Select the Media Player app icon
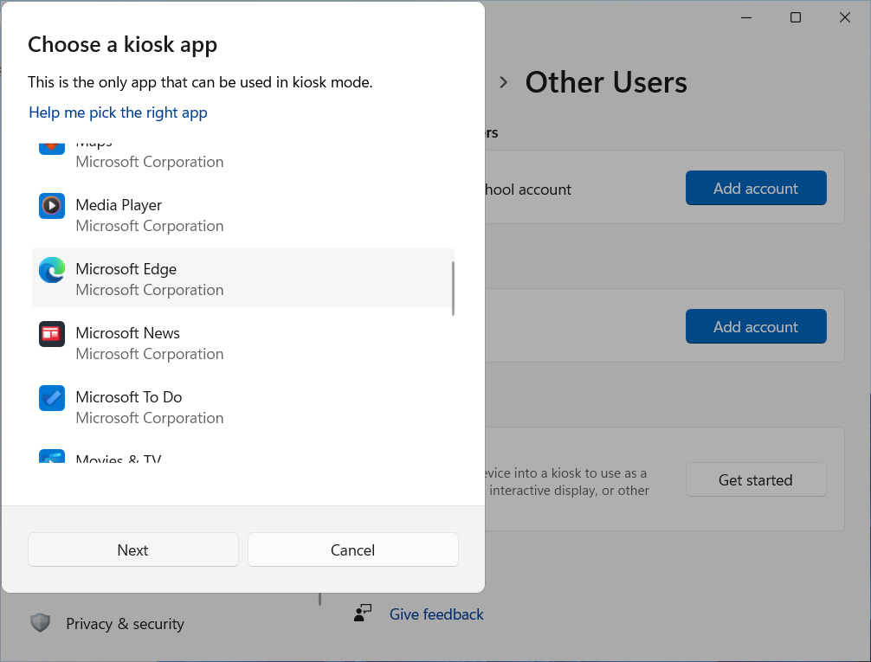Viewport: 871px width, 662px height. coord(52,205)
